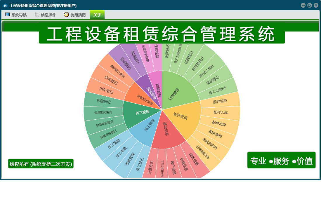Viewport: 321px width, 211px height.
Task: Click the 信息操作 grid icon
Action: pyautogui.click(x=37, y=15)
